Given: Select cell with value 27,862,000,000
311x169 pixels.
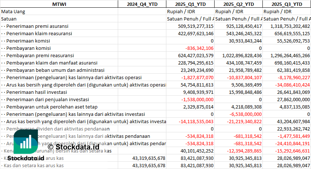Looking at the screenshot, I should 287,99.
